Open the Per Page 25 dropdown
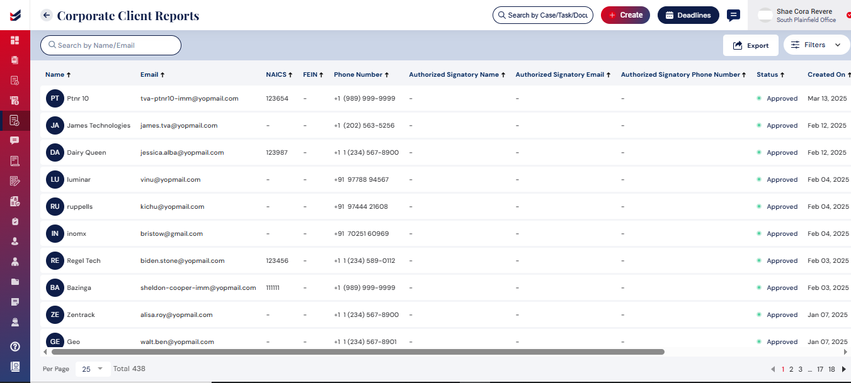 tap(93, 369)
